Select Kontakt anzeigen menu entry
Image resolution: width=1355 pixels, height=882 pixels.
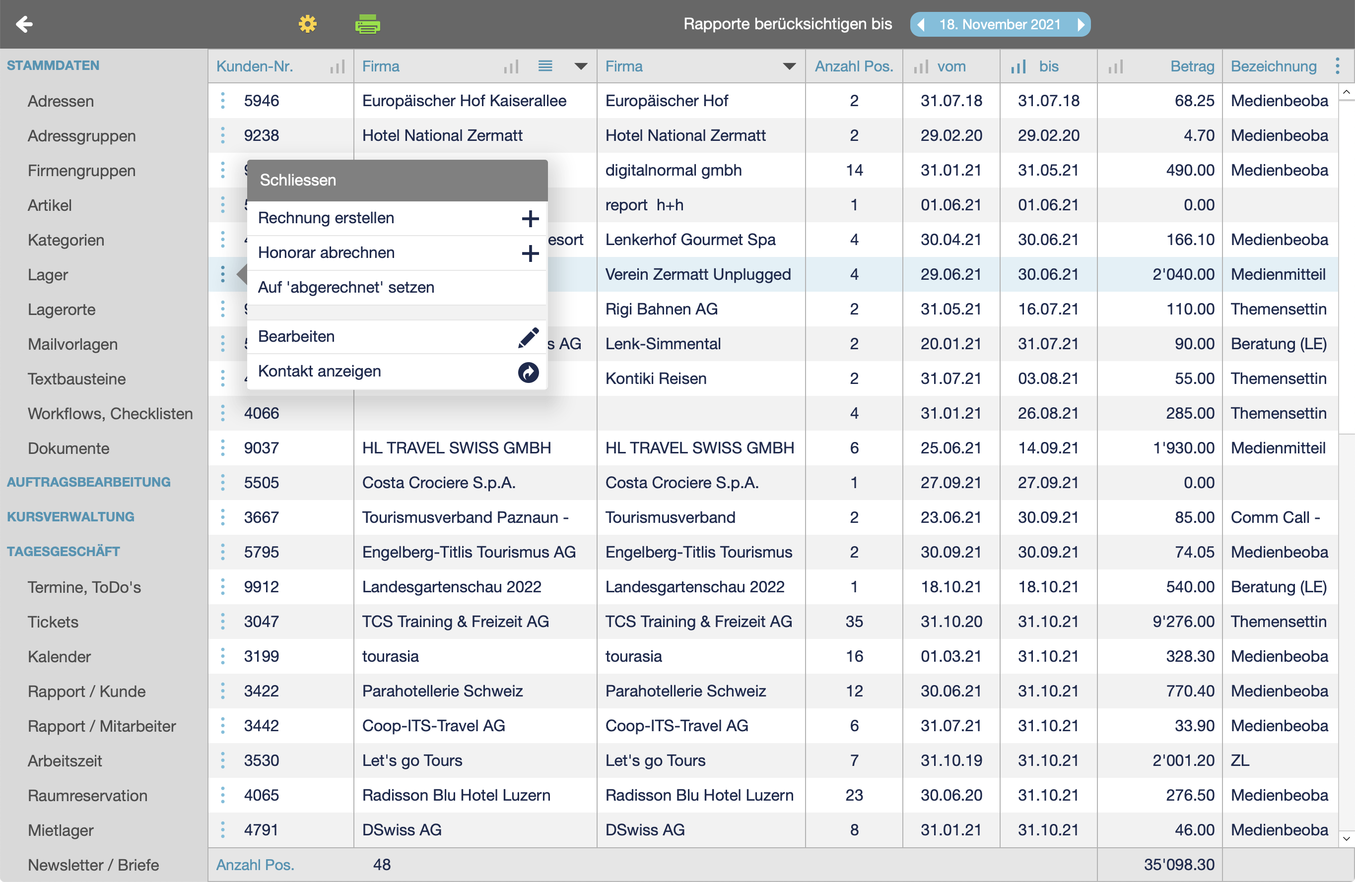398,372
